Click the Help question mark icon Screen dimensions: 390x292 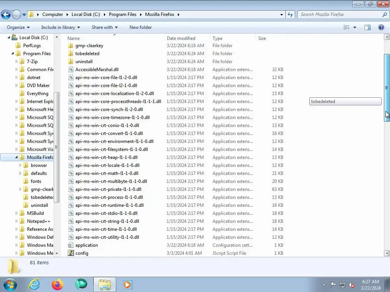point(381,27)
